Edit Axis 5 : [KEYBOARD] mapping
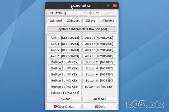Image resolution: width=169 pixels, height=112 pixels. point(65,50)
